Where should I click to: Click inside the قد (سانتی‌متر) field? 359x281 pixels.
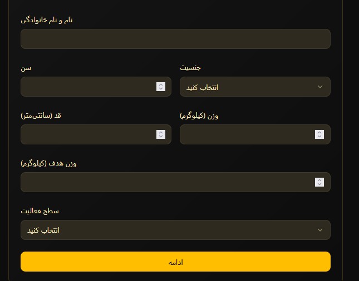pos(89,134)
